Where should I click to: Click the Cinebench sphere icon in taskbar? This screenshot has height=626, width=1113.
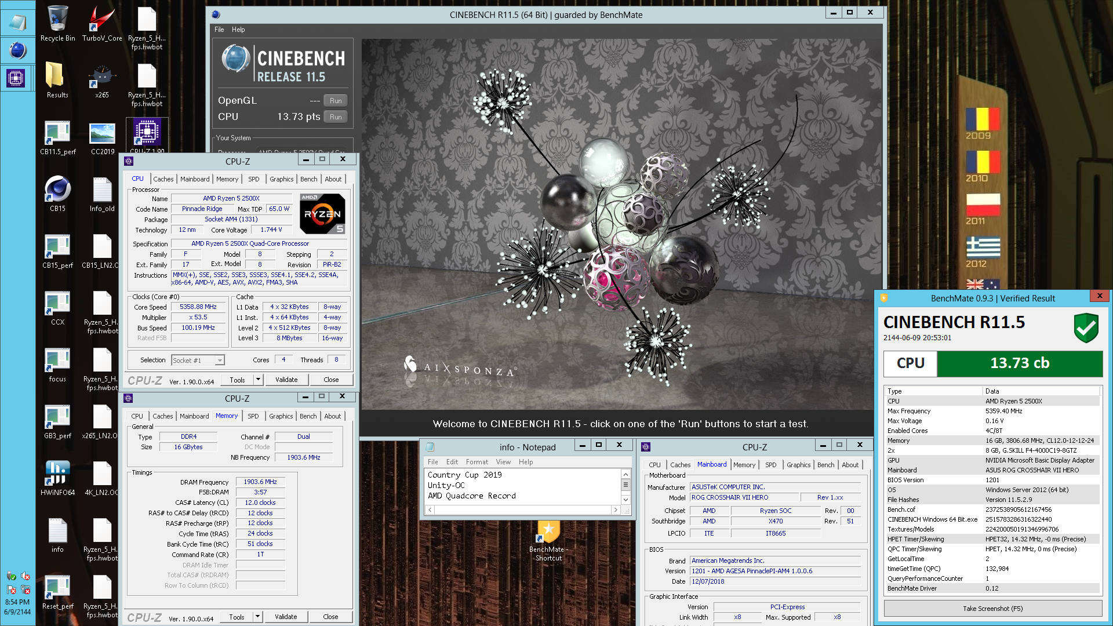[x=17, y=50]
